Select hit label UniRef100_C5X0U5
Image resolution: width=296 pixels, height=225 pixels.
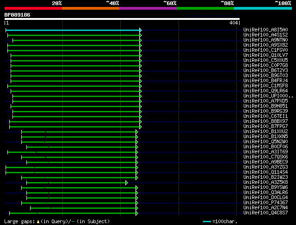[265, 60]
